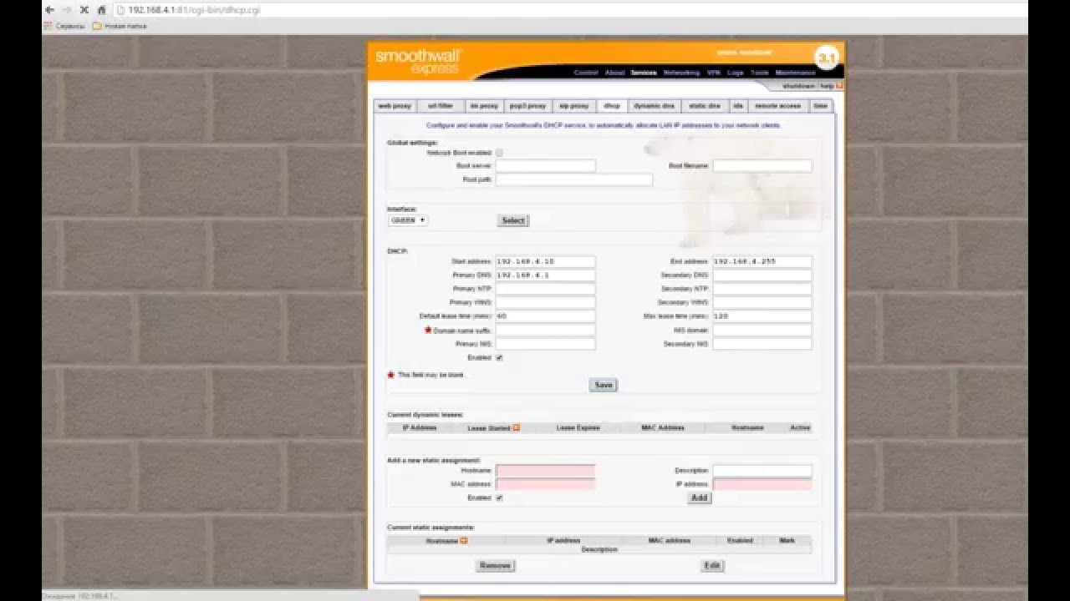This screenshot has height=601, width=1070.
Task: Click the static assignment Description field
Action: point(762,471)
